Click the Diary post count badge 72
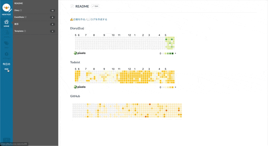 (x=52, y=11)
